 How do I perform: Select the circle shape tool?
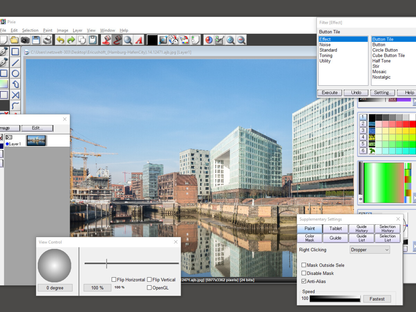click(15, 73)
